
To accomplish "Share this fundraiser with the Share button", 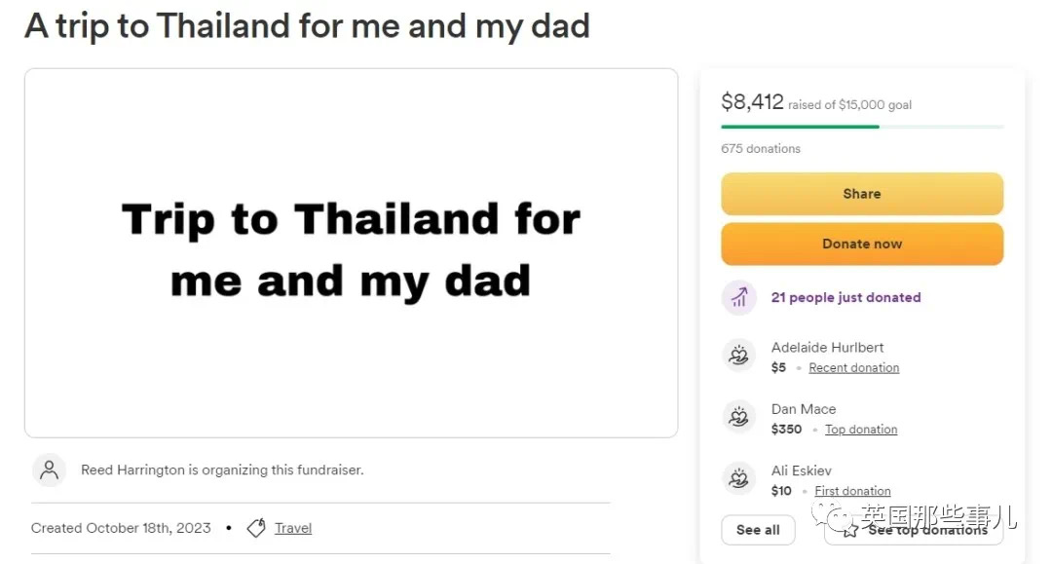I will point(862,194).
